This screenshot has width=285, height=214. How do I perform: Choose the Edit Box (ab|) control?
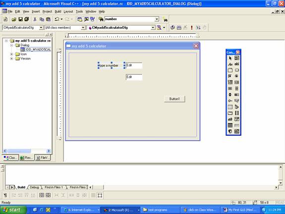(236, 64)
